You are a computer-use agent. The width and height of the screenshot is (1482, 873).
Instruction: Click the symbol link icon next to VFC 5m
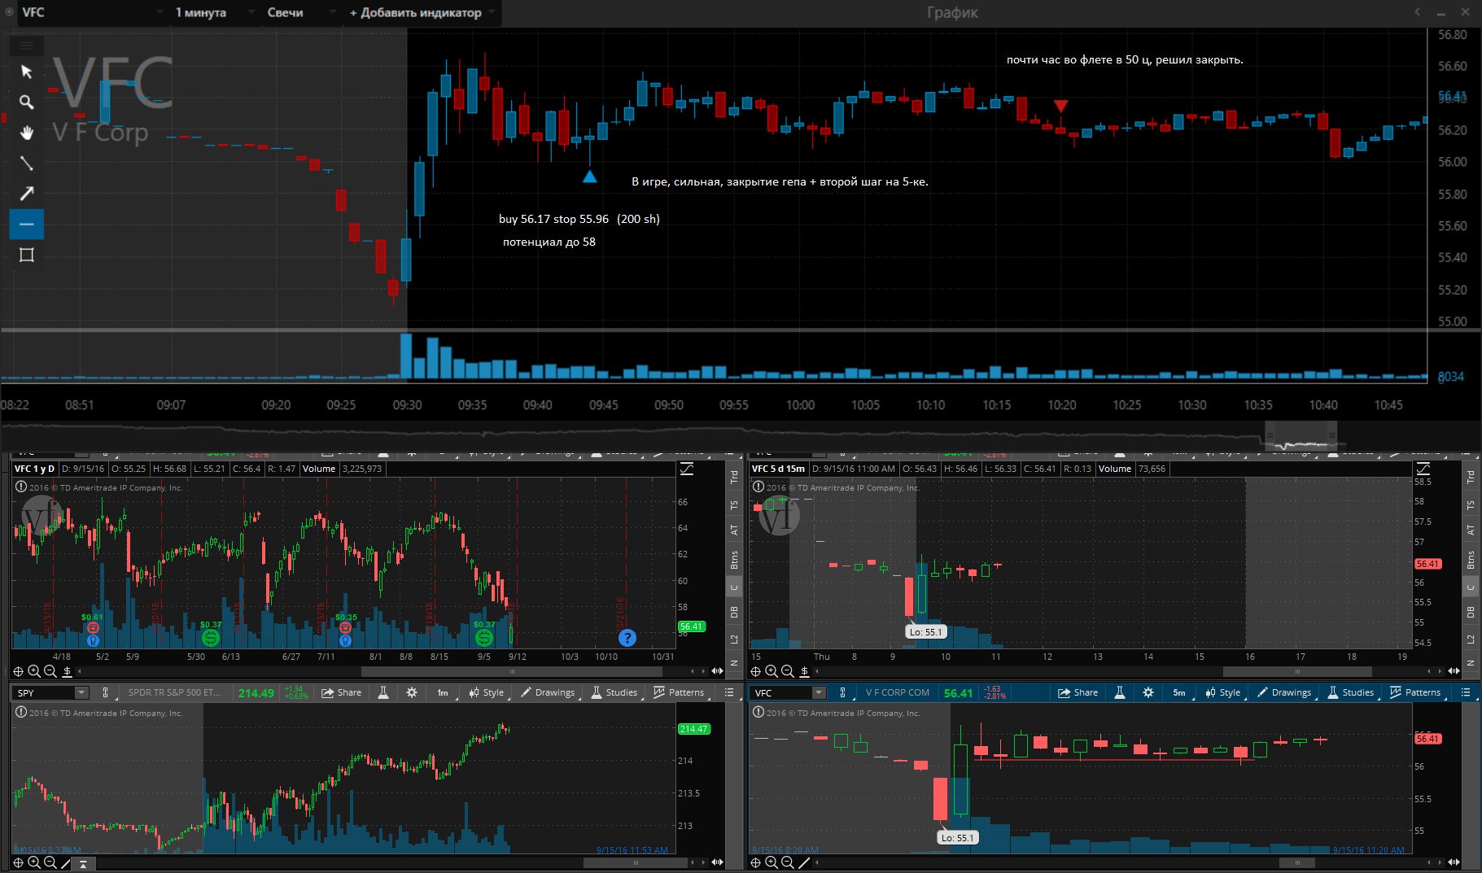(842, 692)
